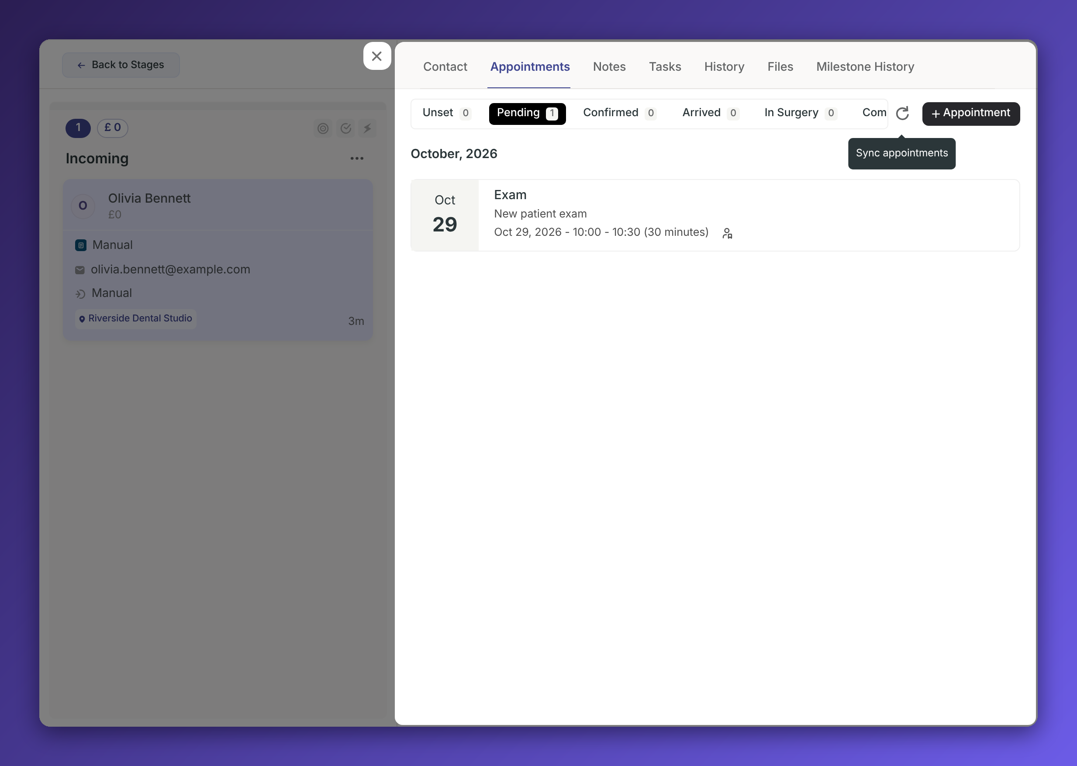Open the Contact tab
1077x766 pixels.
tap(445, 67)
